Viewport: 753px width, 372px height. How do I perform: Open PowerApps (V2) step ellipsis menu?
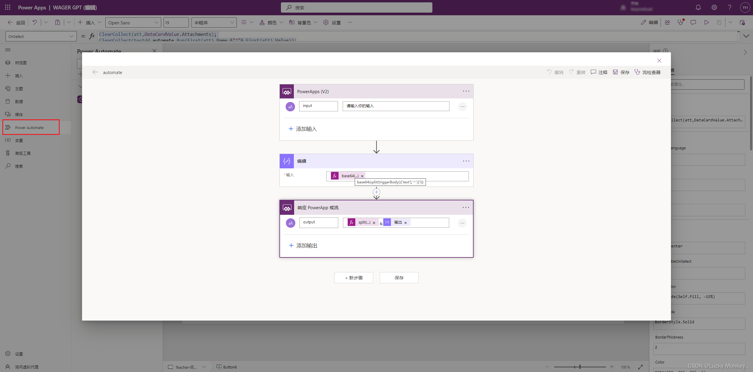click(466, 91)
